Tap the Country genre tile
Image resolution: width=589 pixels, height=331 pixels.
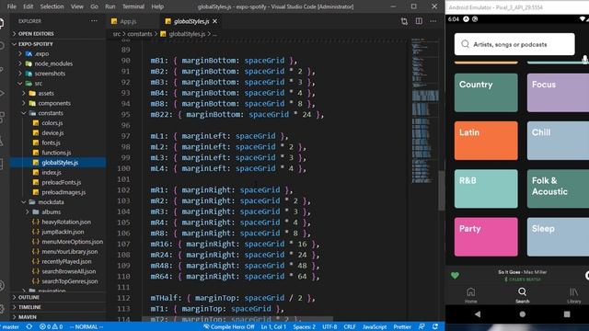[x=486, y=92]
